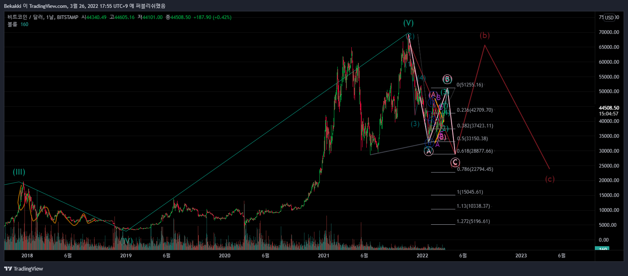Click the circled white A wave label
628x276 pixels.
pos(428,151)
